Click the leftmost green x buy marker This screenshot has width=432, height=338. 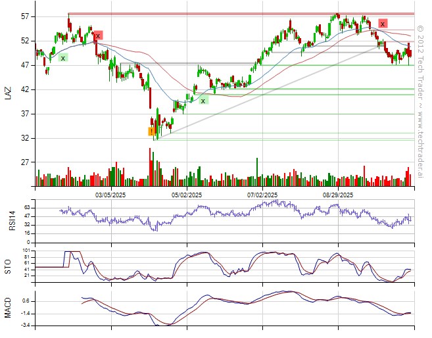coord(63,58)
